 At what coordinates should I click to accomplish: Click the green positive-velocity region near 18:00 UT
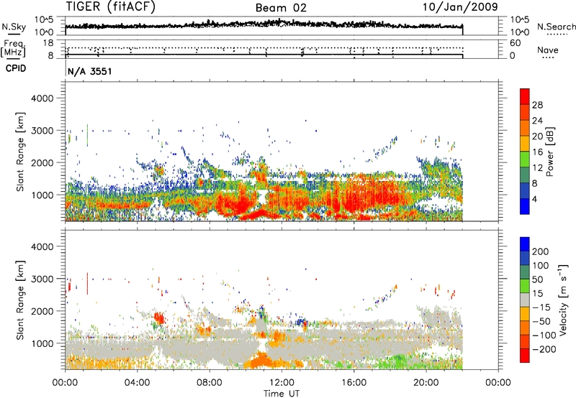point(399,362)
